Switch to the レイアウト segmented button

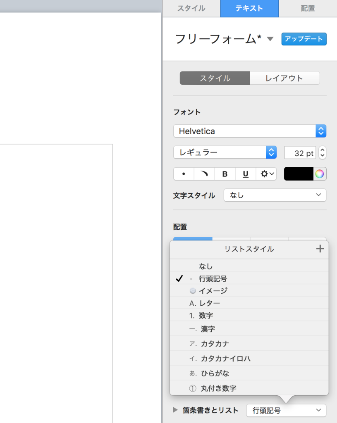[285, 78]
